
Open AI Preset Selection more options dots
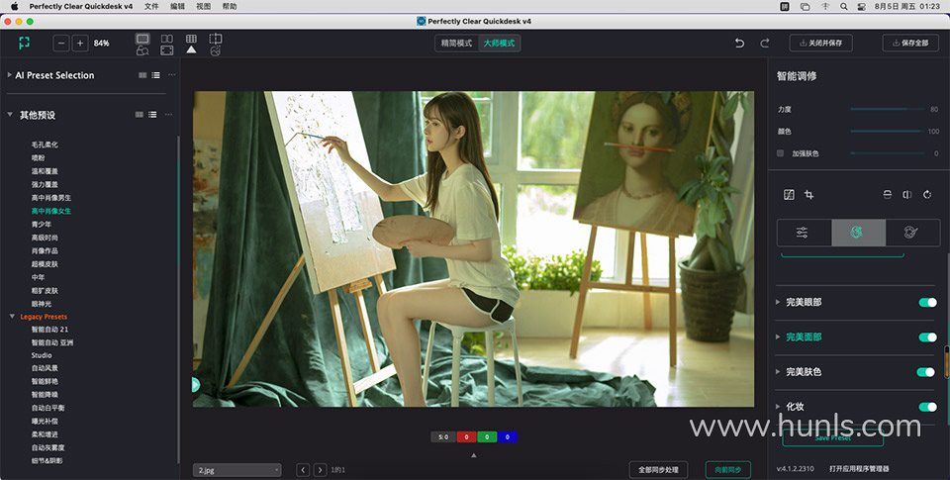[x=171, y=75]
